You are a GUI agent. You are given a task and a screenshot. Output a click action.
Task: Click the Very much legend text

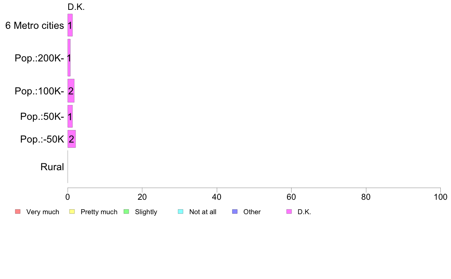43,212
